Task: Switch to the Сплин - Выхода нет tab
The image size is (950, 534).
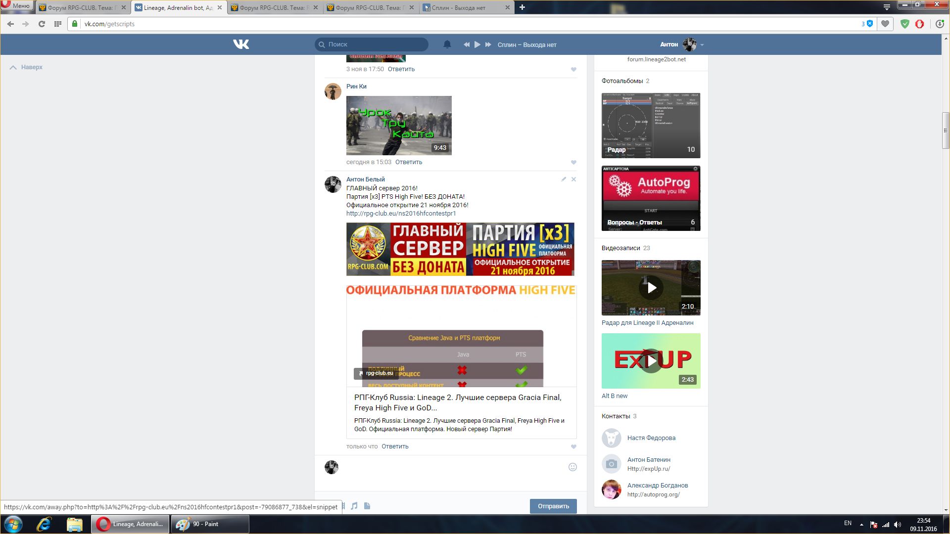Action: point(467,7)
